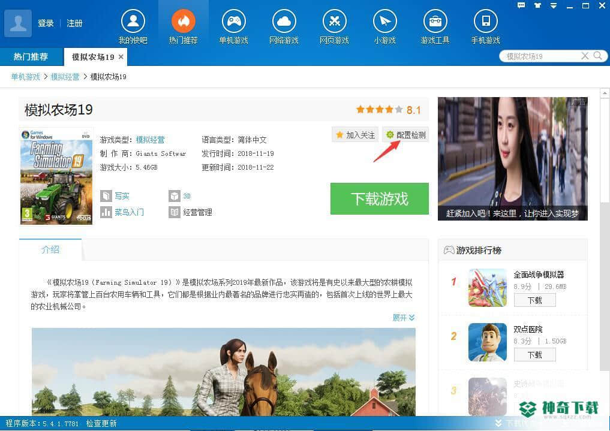
Task: Expand description with 展开 link
Action: tap(404, 318)
